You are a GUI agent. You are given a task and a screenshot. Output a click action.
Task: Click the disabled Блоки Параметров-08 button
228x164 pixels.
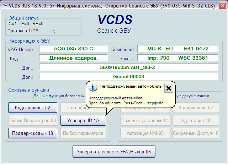33,120
